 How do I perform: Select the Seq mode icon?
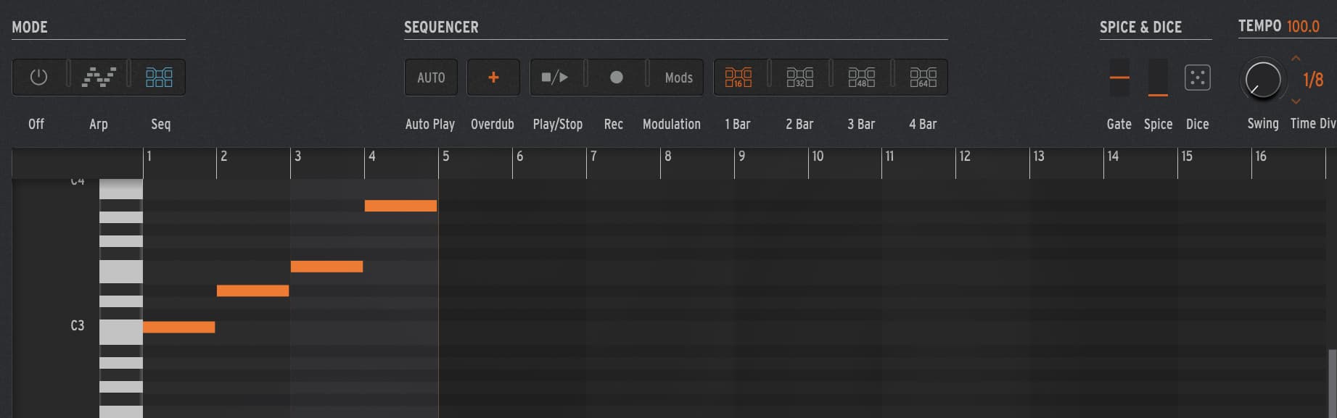(159, 77)
